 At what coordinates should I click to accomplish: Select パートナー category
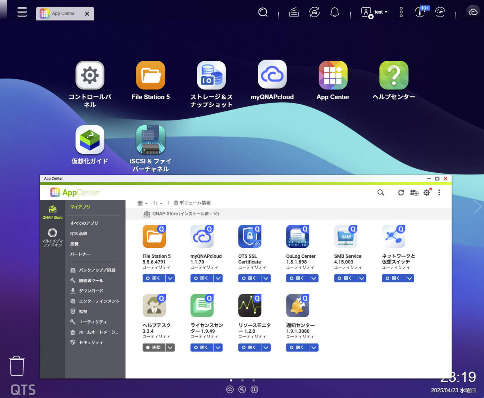(80, 254)
